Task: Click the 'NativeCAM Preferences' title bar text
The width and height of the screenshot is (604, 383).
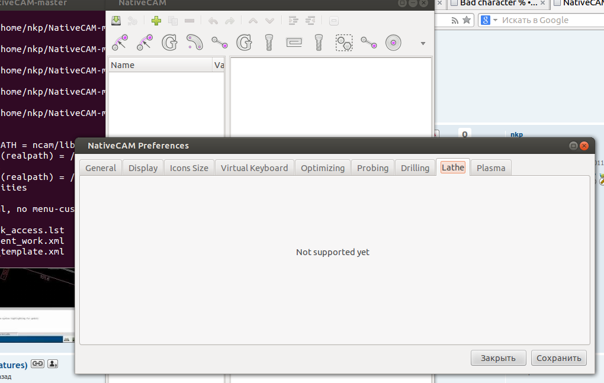Action: 139,146
